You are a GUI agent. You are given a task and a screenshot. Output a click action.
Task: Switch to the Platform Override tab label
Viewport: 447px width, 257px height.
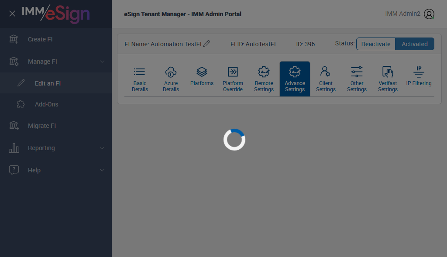click(233, 86)
